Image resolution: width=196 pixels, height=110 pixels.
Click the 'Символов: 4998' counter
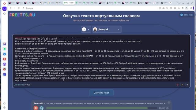(22, 85)
